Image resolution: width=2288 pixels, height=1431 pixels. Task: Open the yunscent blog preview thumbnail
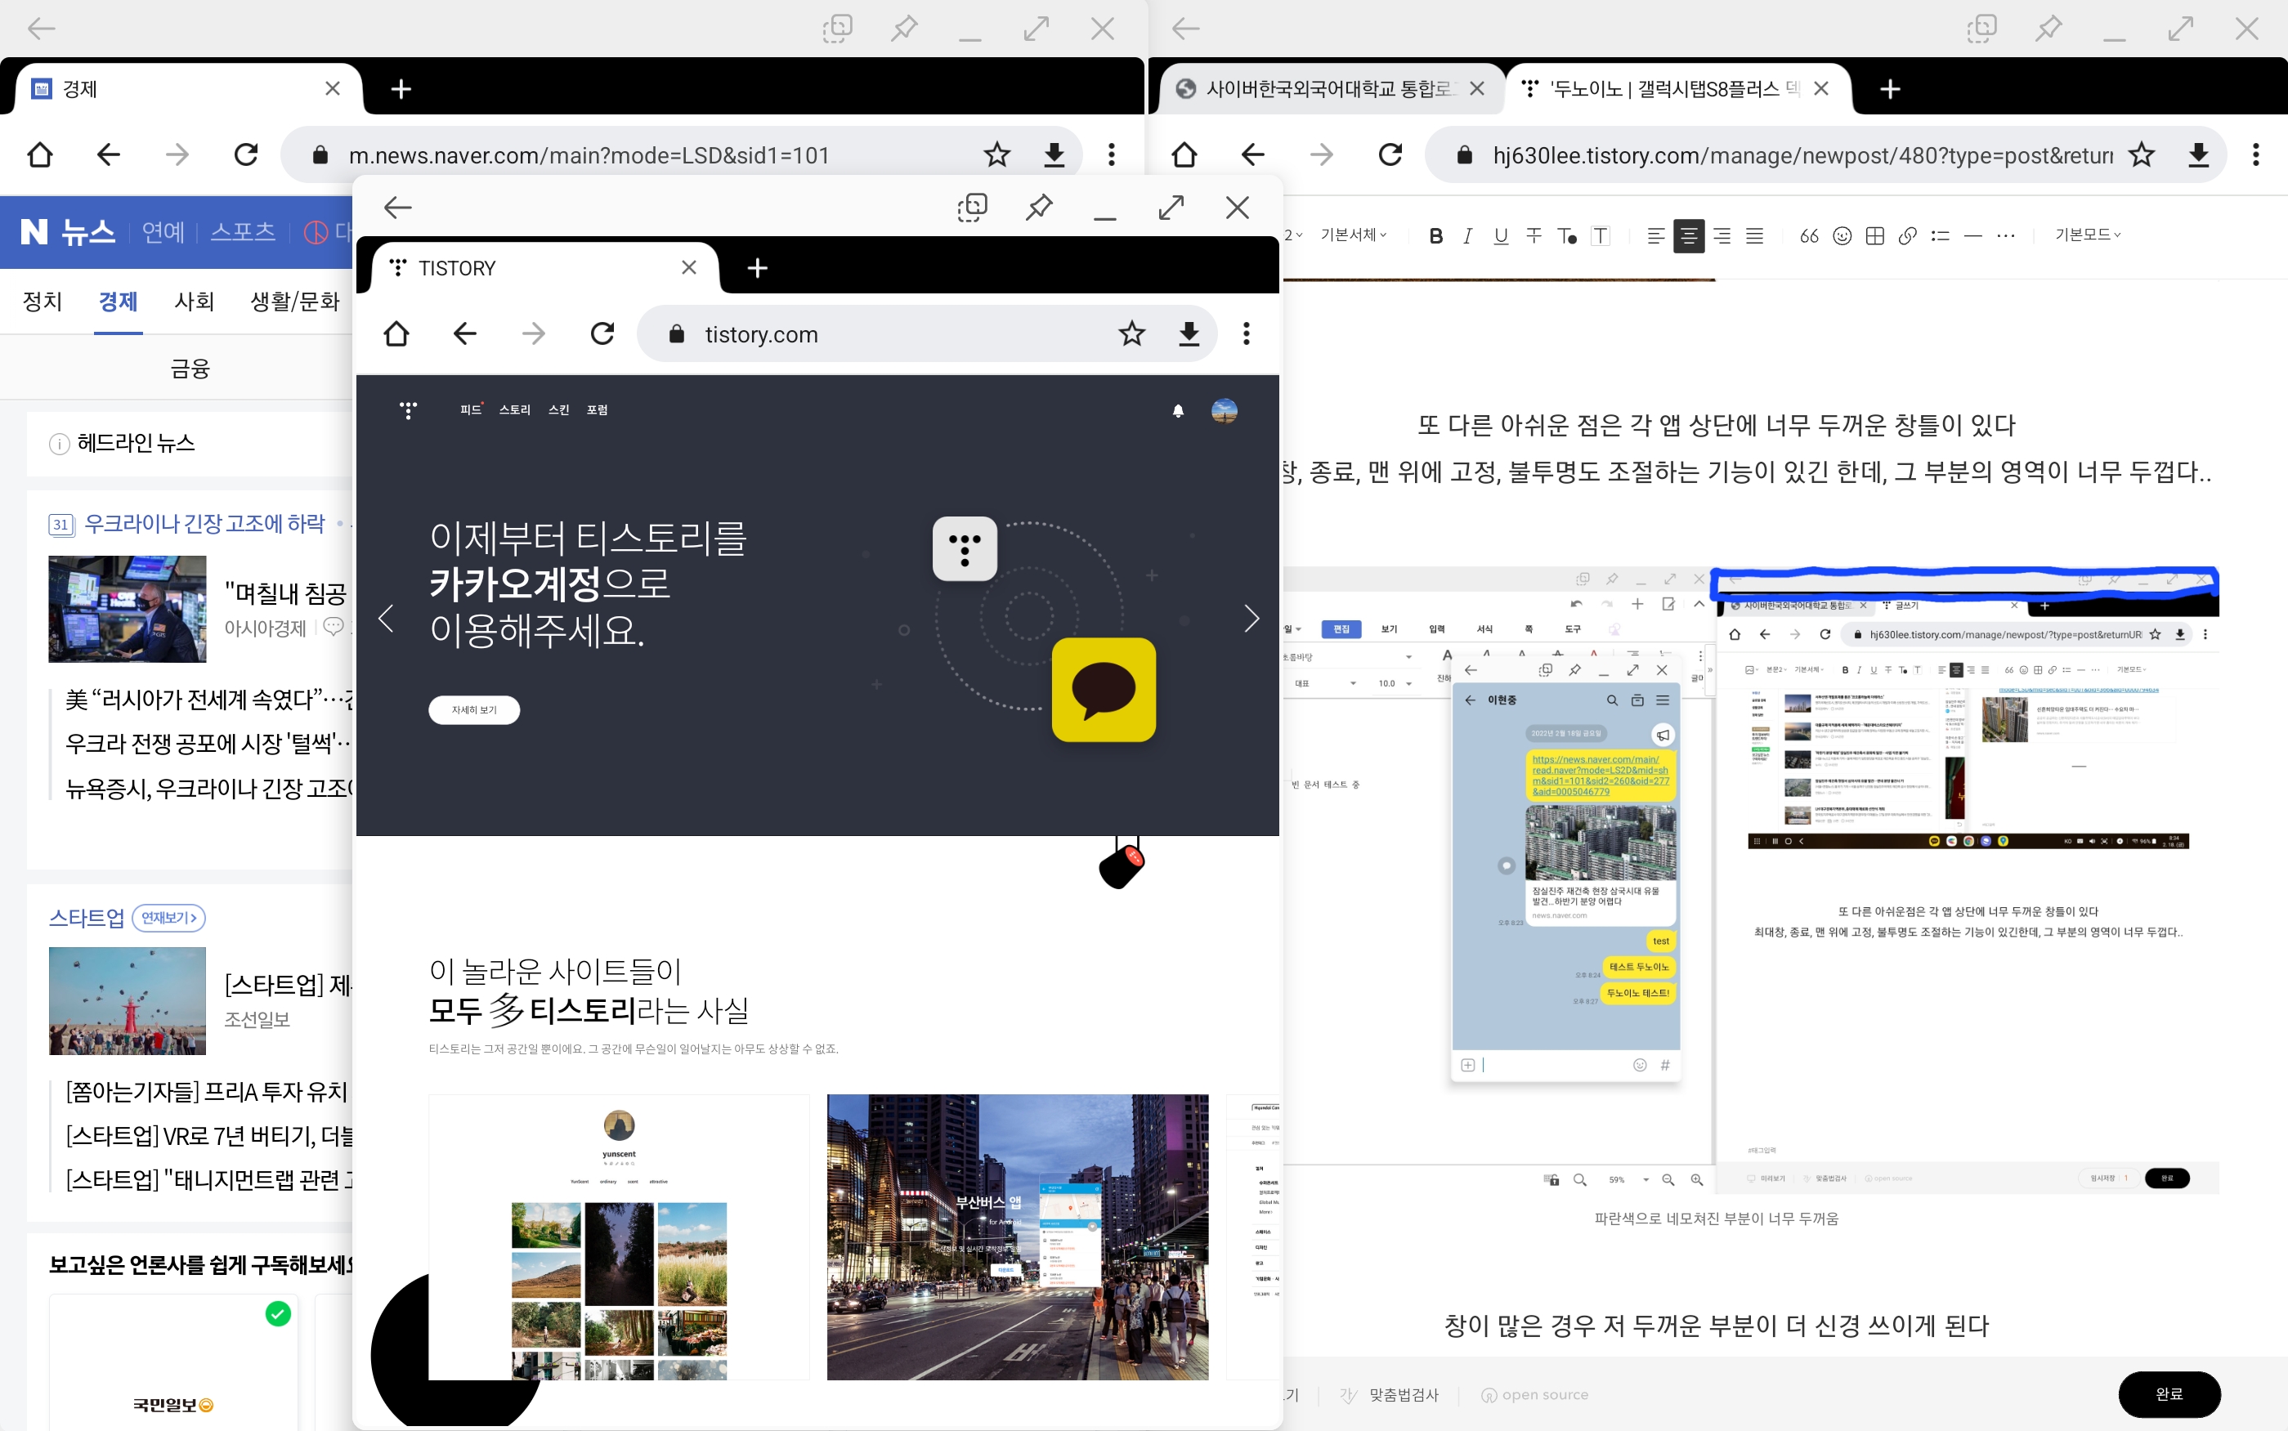point(619,1237)
